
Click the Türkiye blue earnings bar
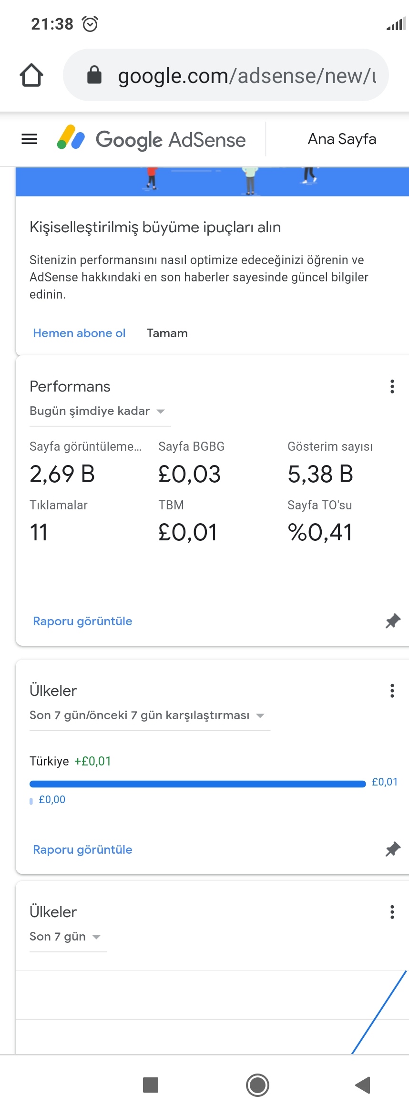click(197, 784)
